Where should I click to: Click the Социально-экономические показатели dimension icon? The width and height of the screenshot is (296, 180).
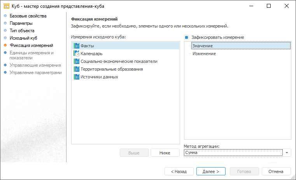click(x=77, y=61)
